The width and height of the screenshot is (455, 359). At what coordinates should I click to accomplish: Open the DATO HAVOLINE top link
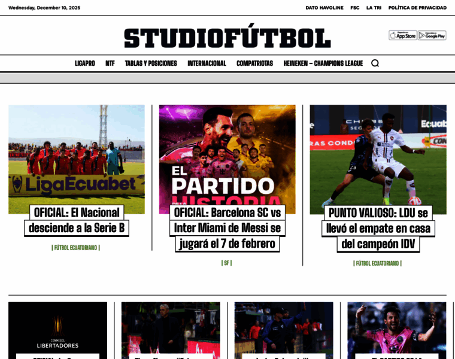coord(324,8)
